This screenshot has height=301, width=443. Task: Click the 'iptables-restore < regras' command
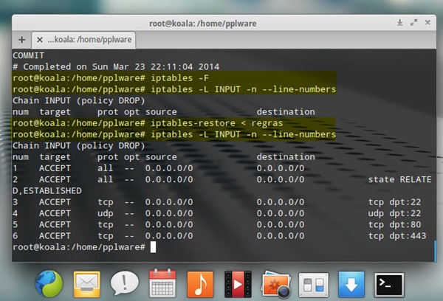point(148,123)
